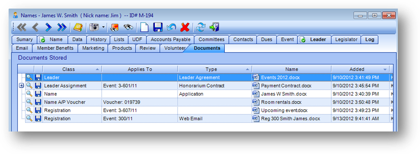Open the Legislator tab
The height and width of the screenshot is (154, 420).
(x=346, y=40)
